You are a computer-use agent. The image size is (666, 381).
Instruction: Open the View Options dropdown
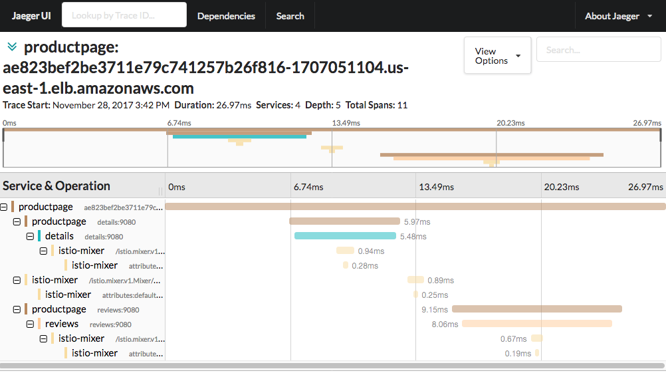(x=497, y=56)
